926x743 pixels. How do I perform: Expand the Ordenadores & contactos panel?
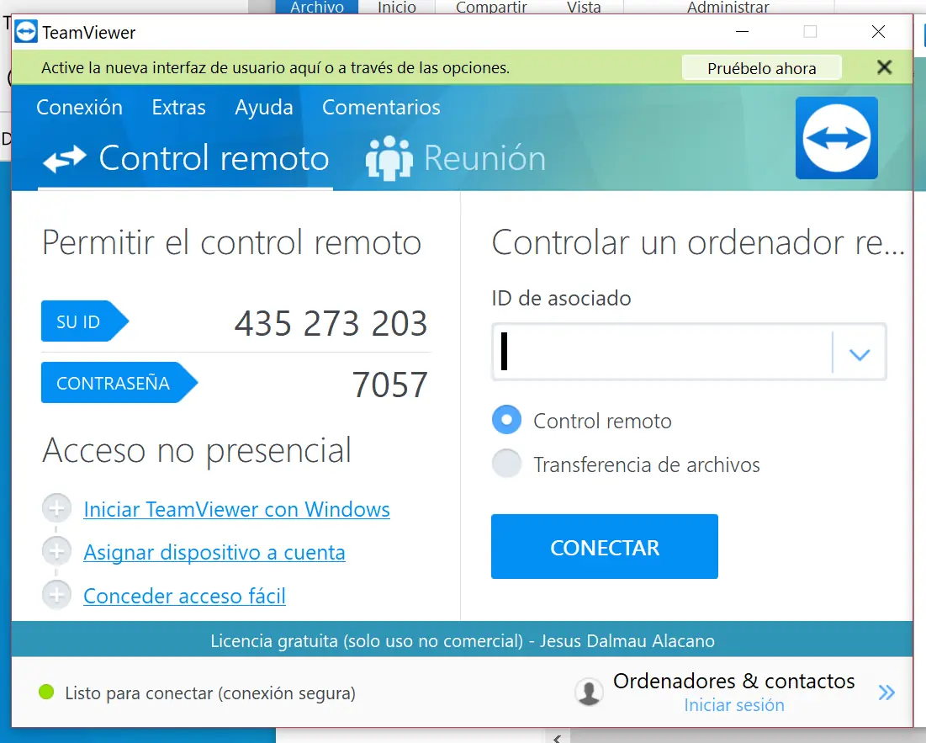pyautogui.click(x=886, y=692)
